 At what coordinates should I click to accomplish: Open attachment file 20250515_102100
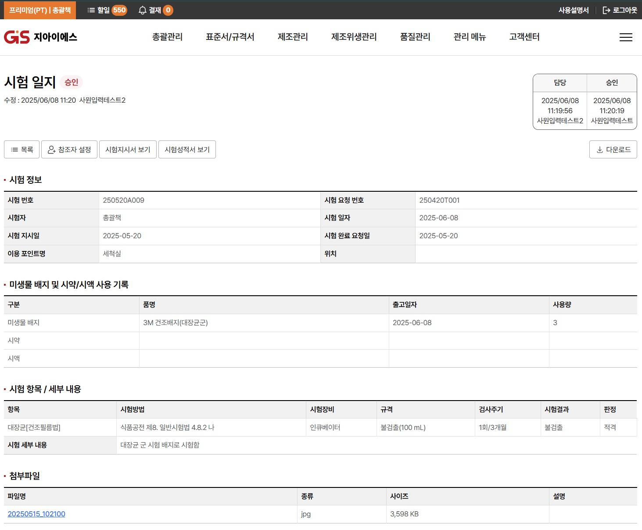(36, 514)
